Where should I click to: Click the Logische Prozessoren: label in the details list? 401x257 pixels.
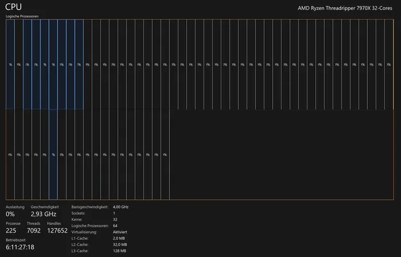pos(91,226)
